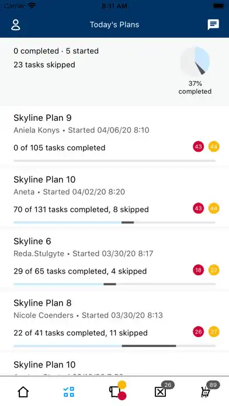The width and height of the screenshot is (229, 406).
Task: Open the cart tab with 89 badge
Action: coord(210,390)
